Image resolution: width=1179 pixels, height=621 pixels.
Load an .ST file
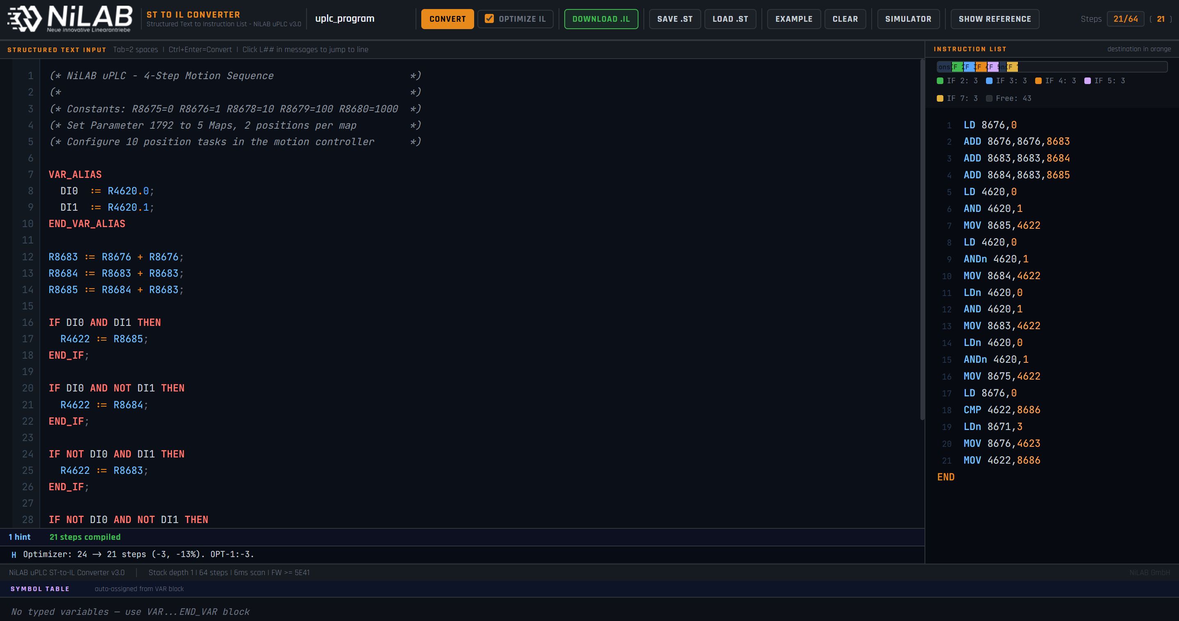coord(729,19)
